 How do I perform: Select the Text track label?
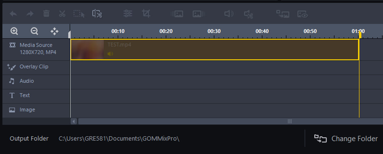coord(25,96)
